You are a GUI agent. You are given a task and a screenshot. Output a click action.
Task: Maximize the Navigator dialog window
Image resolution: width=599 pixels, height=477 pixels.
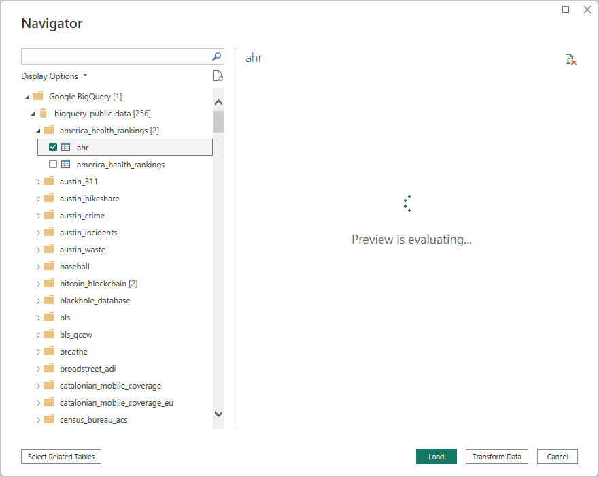[566, 10]
